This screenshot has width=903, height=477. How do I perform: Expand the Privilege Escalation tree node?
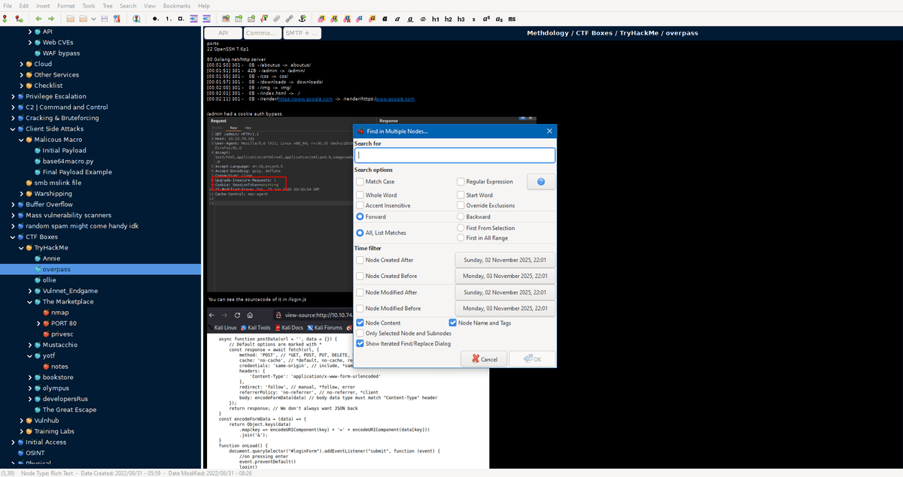(13, 96)
